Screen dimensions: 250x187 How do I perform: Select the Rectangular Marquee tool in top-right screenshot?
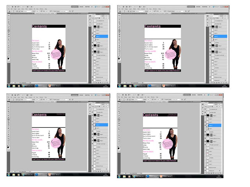tap(119, 17)
